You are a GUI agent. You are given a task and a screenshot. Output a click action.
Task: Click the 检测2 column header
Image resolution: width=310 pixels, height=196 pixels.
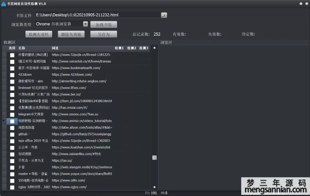[132, 48]
